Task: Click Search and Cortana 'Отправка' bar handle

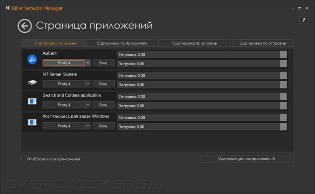Action: (x=283, y=97)
